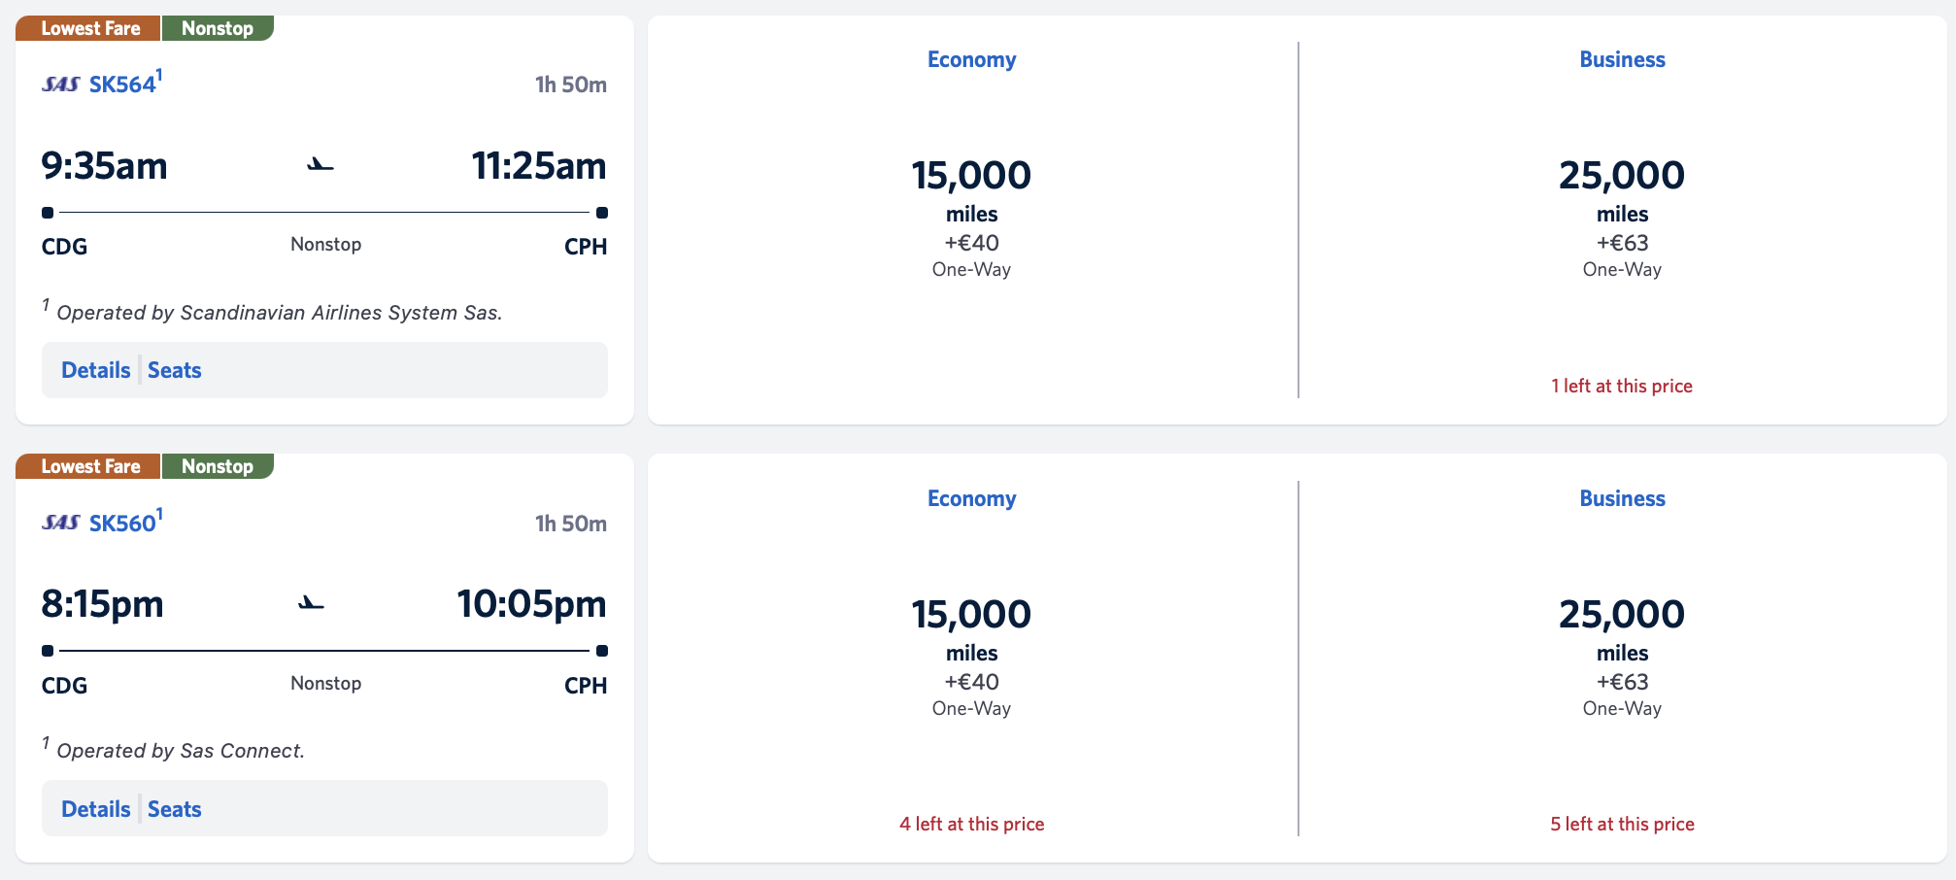Open Seats for flight SK564
This screenshot has width=1956, height=880.
175,370
